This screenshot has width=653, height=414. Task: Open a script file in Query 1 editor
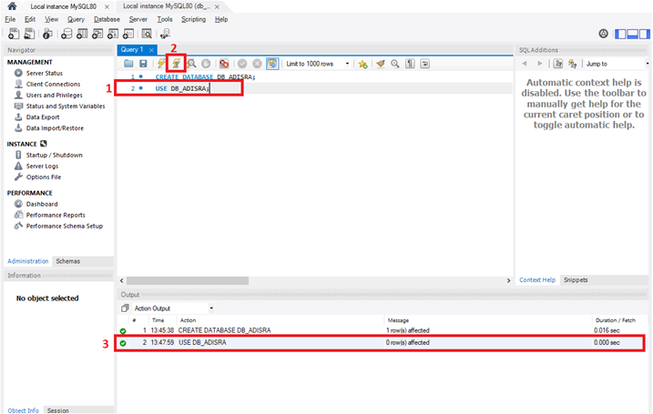click(x=128, y=64)
